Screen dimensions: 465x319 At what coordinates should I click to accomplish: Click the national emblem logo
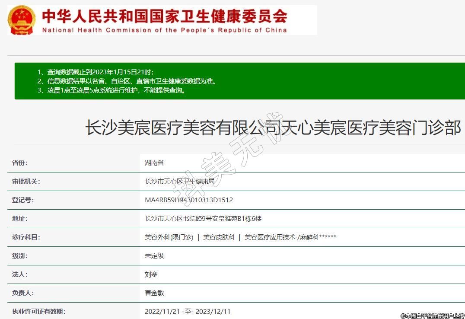pos(22,20)
